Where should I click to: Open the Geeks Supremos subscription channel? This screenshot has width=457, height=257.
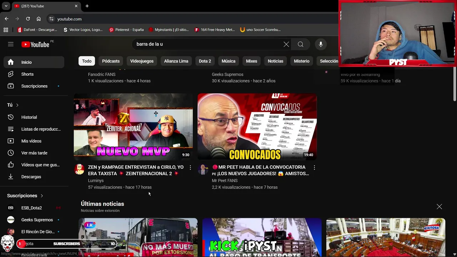click(34, 220)
